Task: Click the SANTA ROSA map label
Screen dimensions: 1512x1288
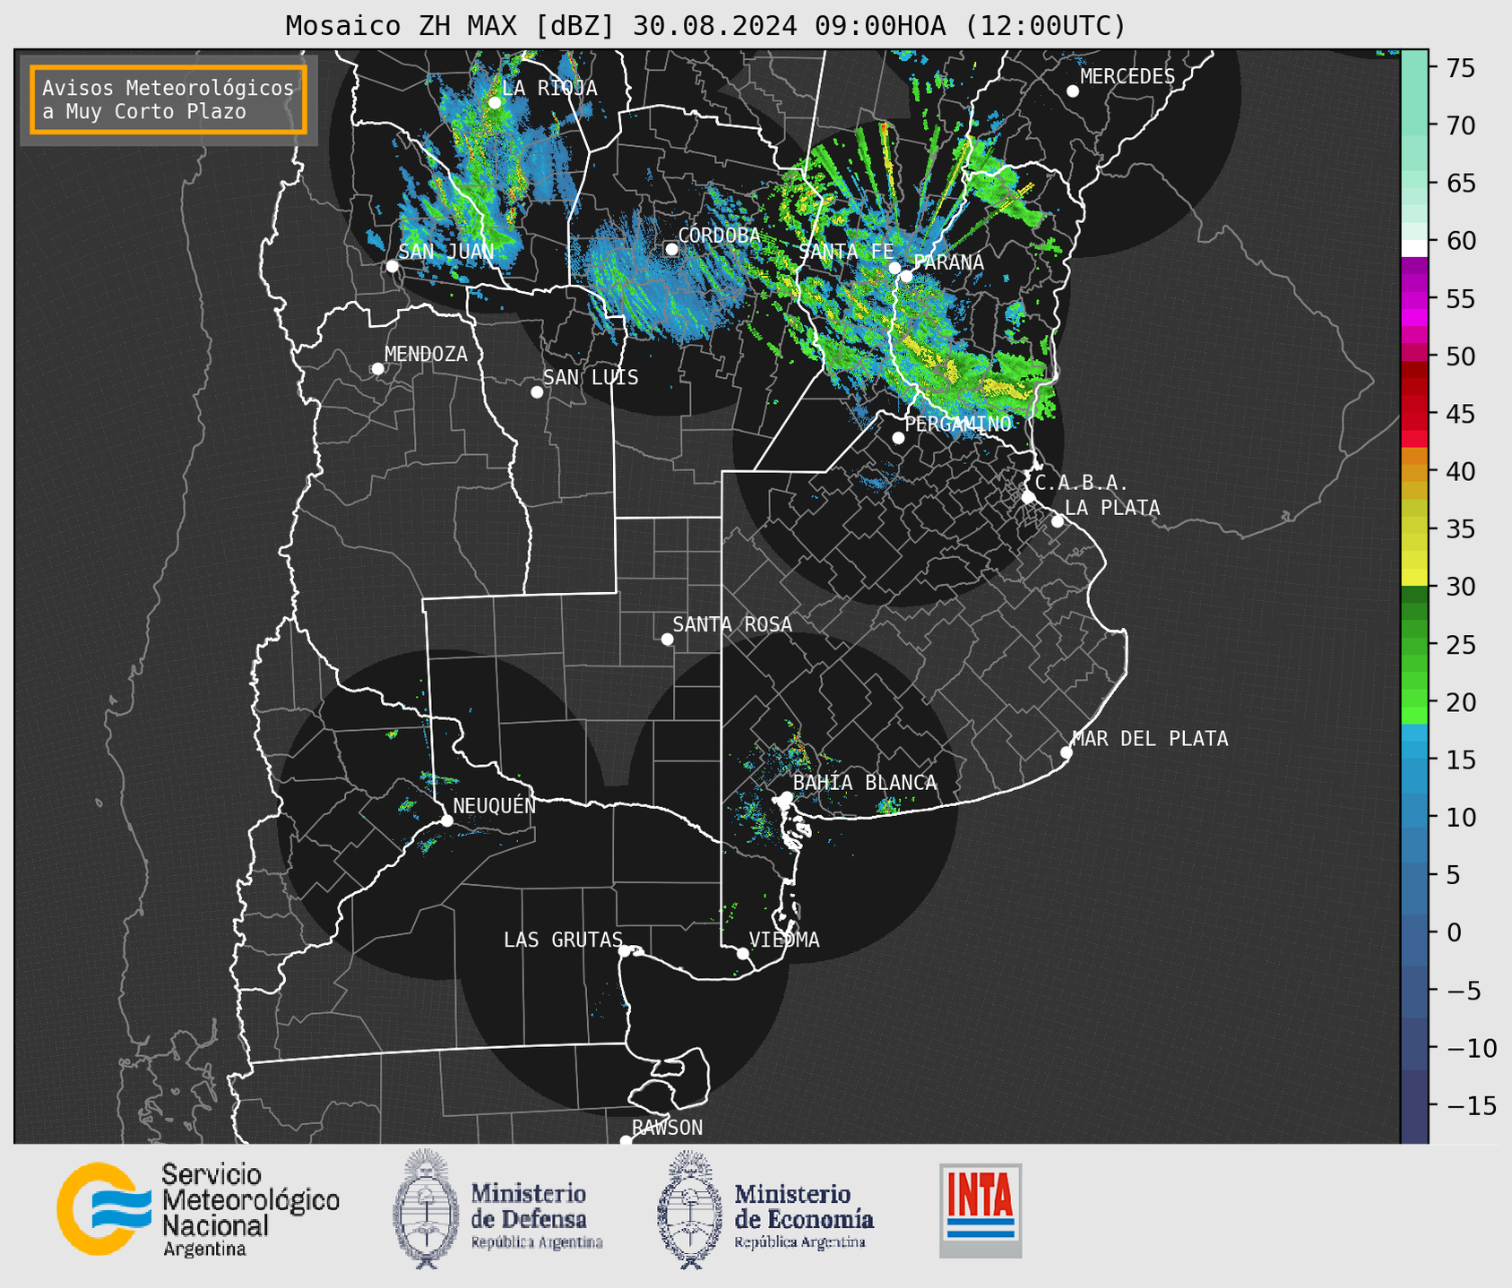Action: [x=732, y=624]
